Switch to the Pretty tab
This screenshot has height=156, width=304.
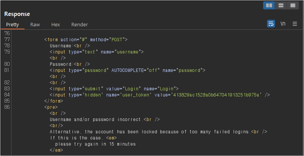(x=13, y=25)
